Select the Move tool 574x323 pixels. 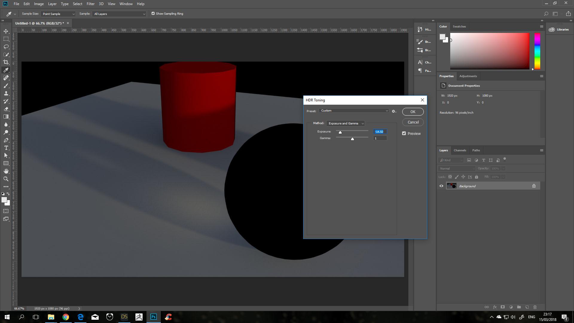coord(6,31)
